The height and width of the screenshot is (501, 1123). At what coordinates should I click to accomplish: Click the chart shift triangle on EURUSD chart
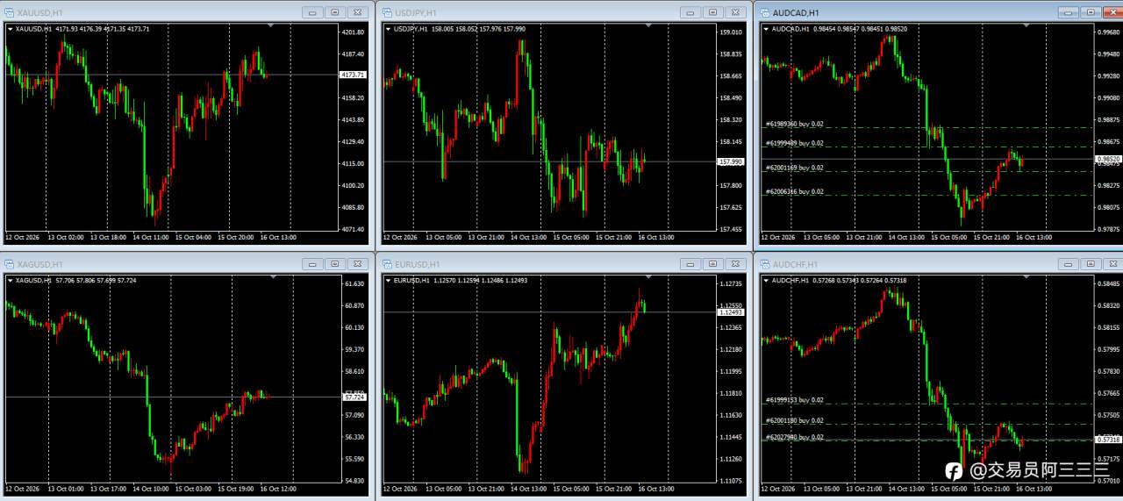coord(649,278)
